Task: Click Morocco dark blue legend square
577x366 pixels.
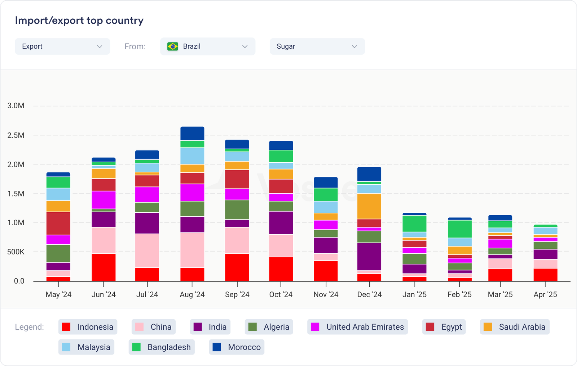Action: click(217, 347)
